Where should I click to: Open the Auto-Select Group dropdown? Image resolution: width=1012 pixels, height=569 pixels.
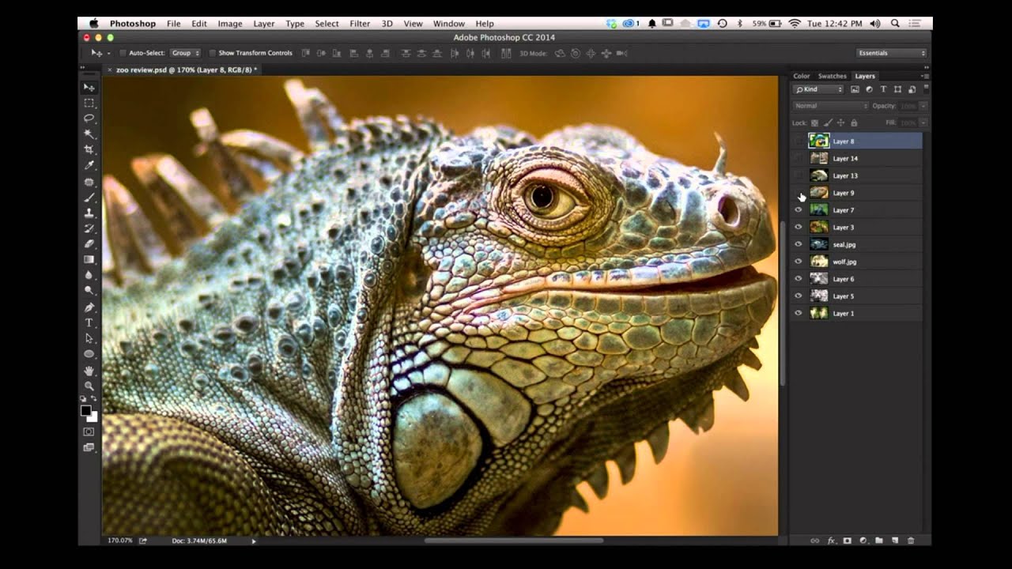tap(184, 53)
